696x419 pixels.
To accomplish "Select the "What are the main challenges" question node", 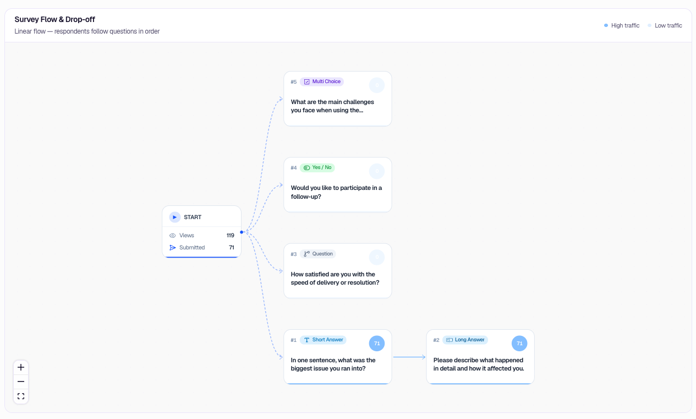I will coord(338,99).
